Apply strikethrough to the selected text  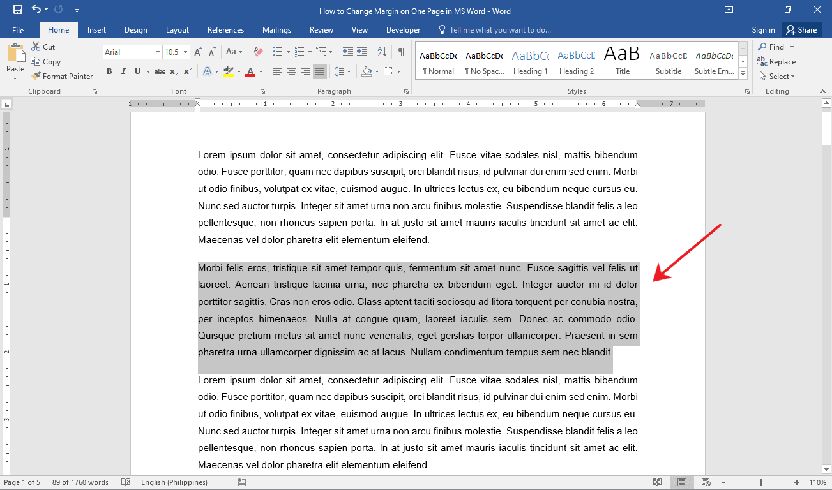(x=159, y=71)
